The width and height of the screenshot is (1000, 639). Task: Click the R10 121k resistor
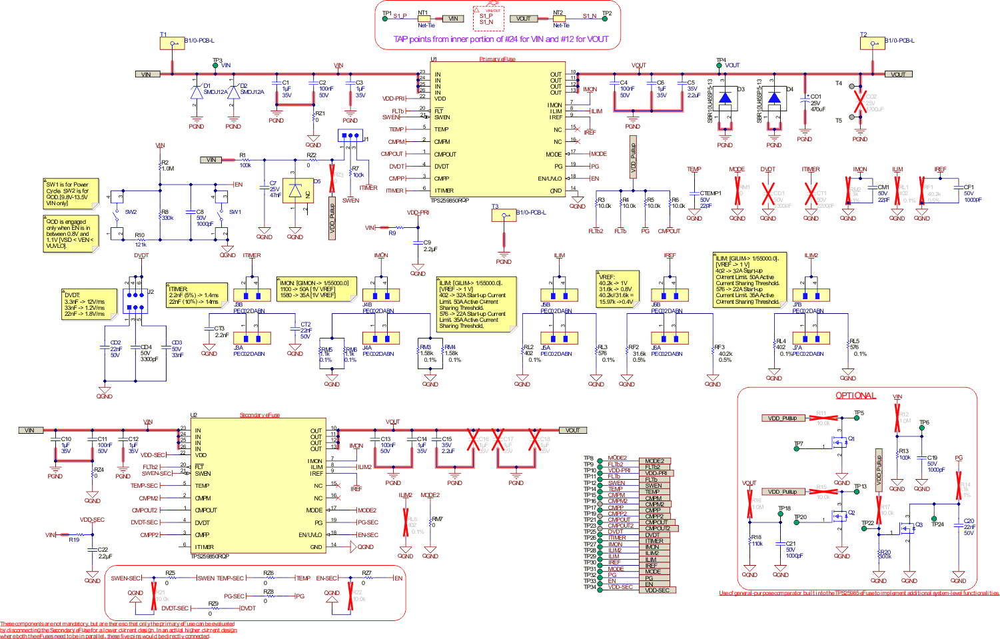tap(141, 240)
